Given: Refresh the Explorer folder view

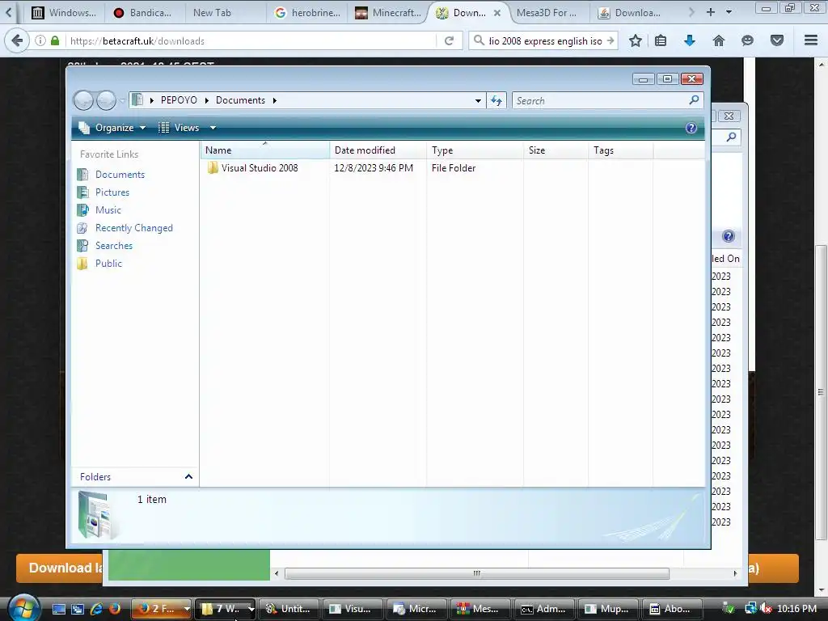Looking at the screenshot, I should pyautogui.click(x=496, y=100).
